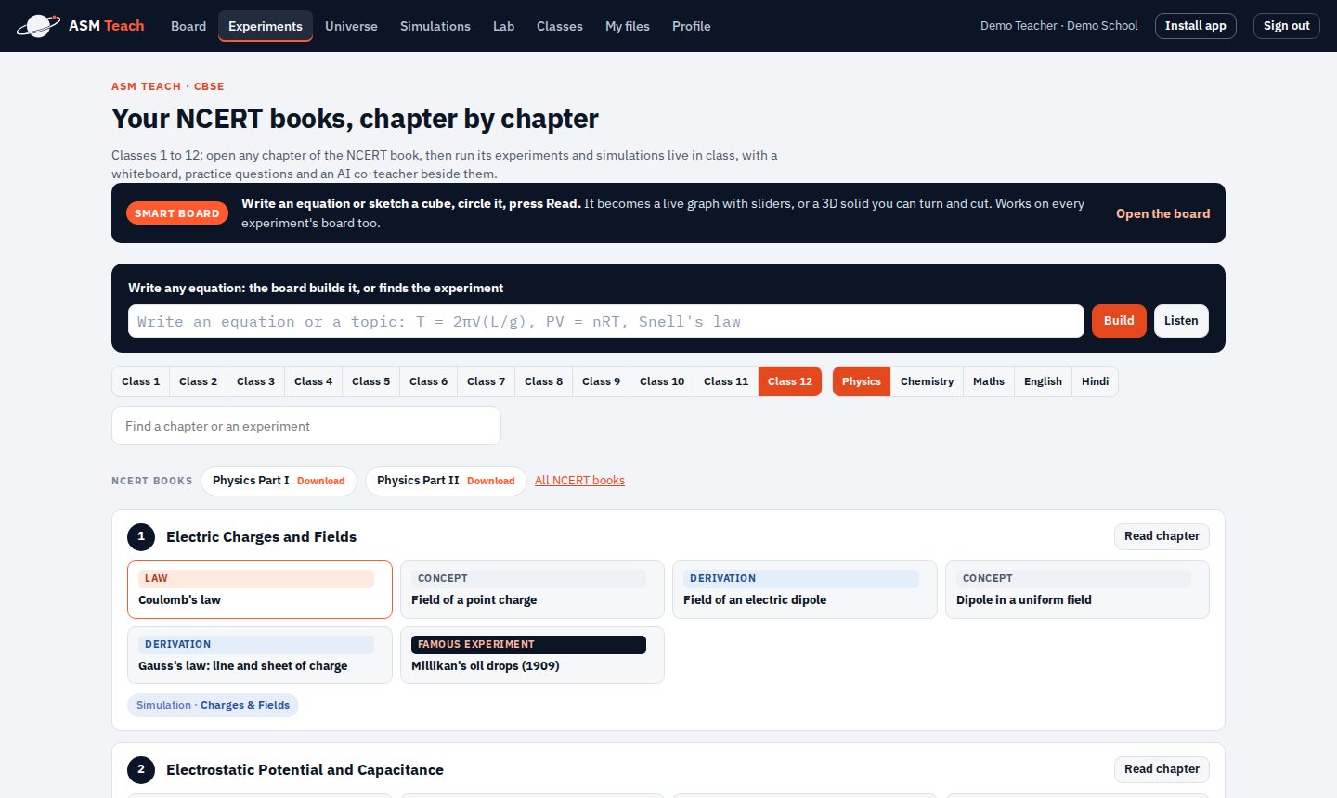Click the Sign out button

(1287, 26)
